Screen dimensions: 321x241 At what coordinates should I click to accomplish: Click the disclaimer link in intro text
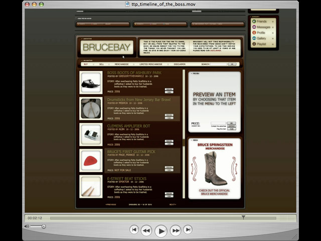[x=216, y=50]
